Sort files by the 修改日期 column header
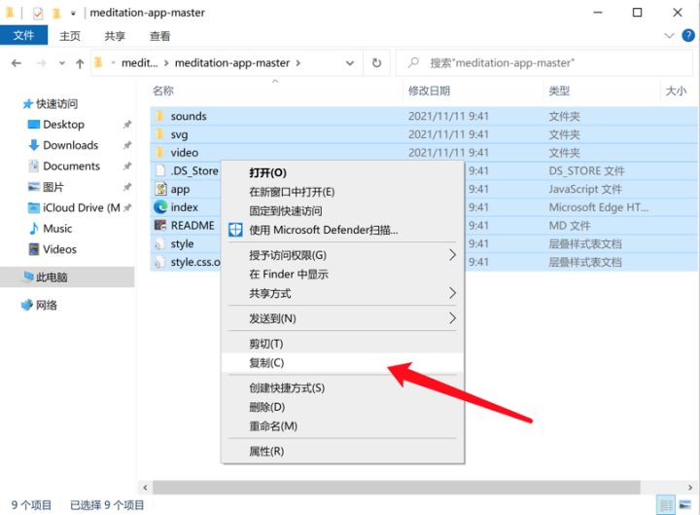 click(430, 91)
